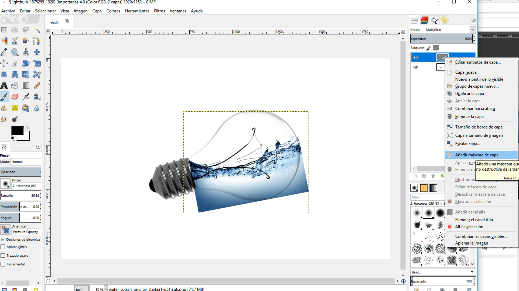The height and width of the screenshot is (291, 519).
Task: Open the Undo History dock tab
Action: point(445,20)
